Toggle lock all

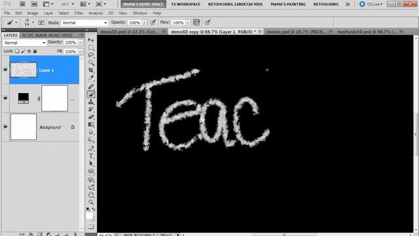[35, 51]
